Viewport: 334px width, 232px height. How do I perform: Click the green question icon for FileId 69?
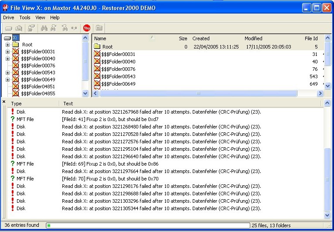click(x=13, y=164)
